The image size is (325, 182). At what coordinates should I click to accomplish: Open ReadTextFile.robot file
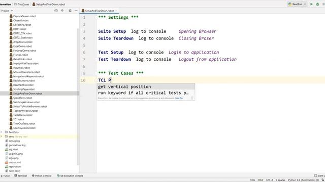21,85
